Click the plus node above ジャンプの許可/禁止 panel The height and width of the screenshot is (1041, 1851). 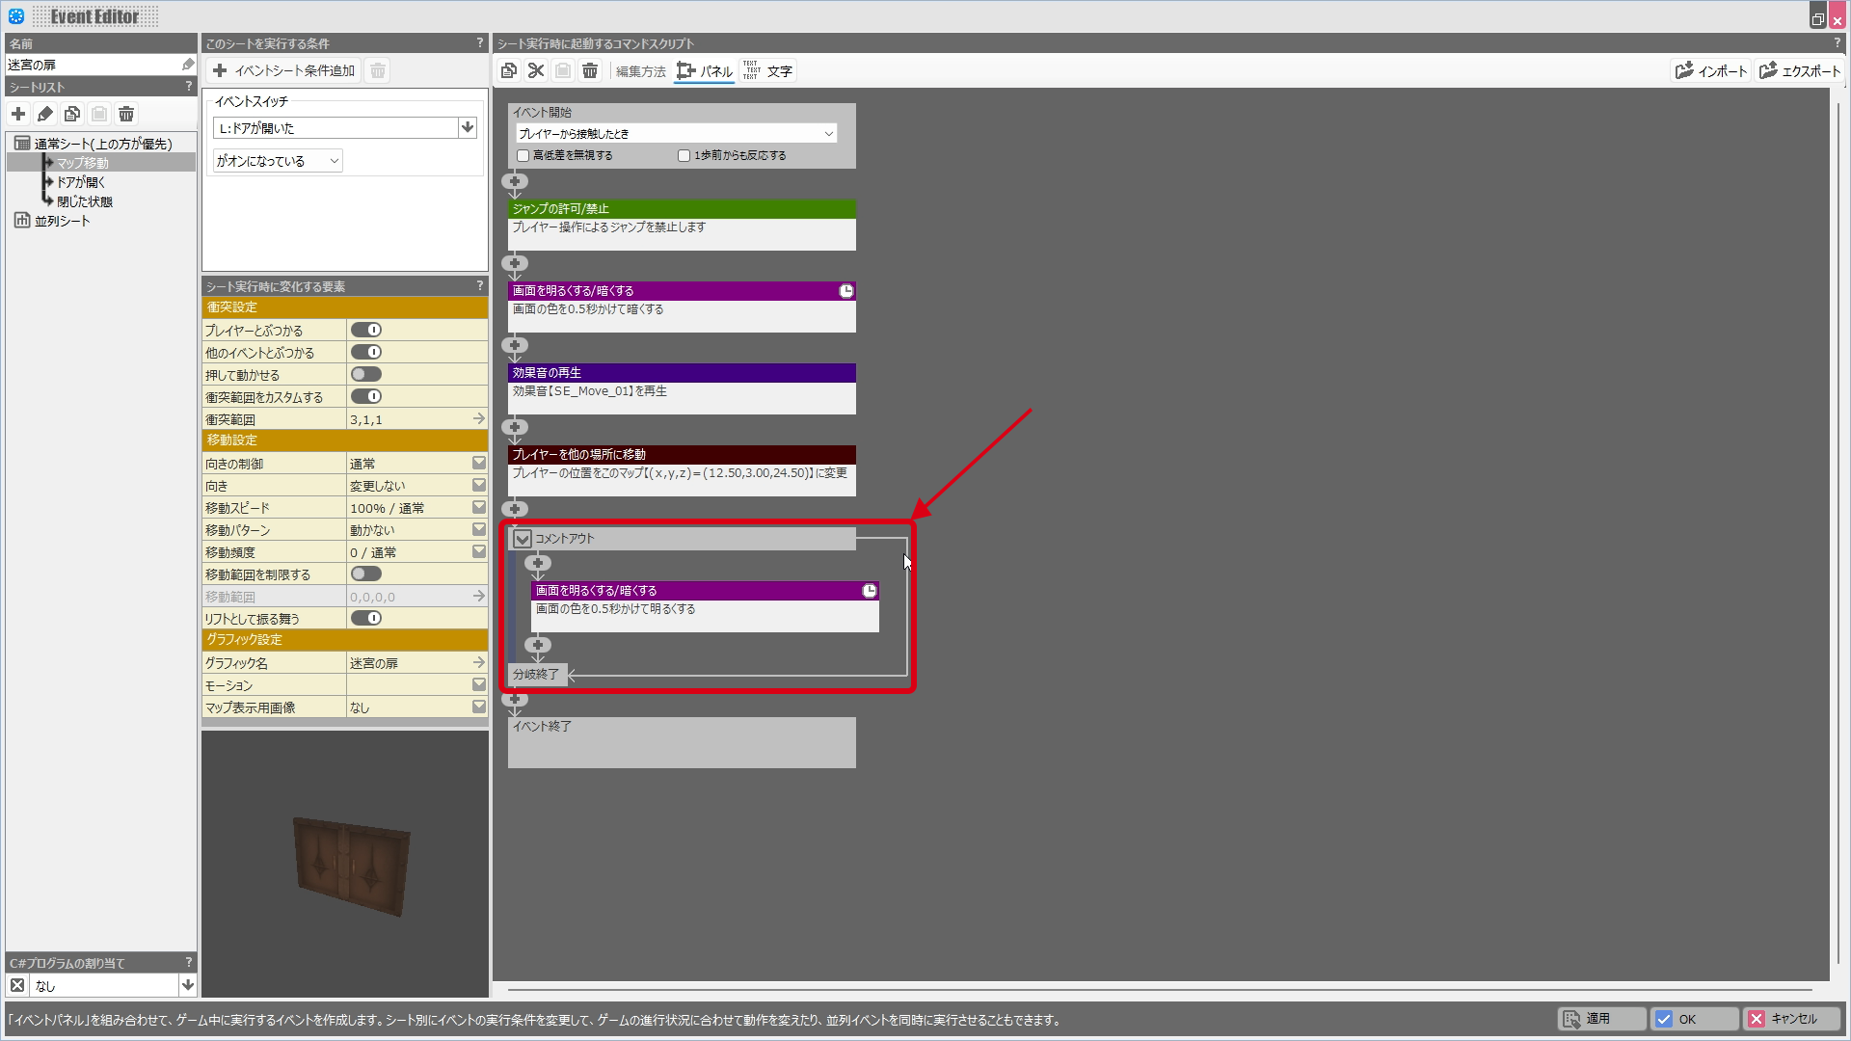[515, 181]
